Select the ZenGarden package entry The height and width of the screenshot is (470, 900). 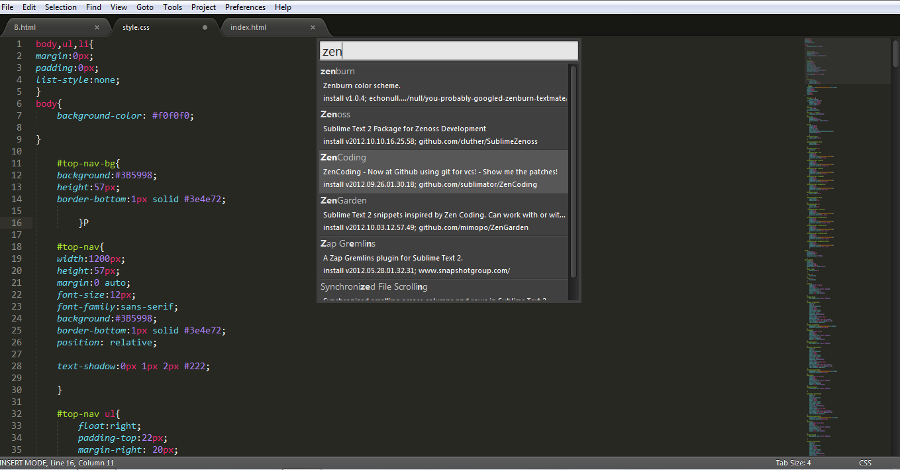[437, 213]
